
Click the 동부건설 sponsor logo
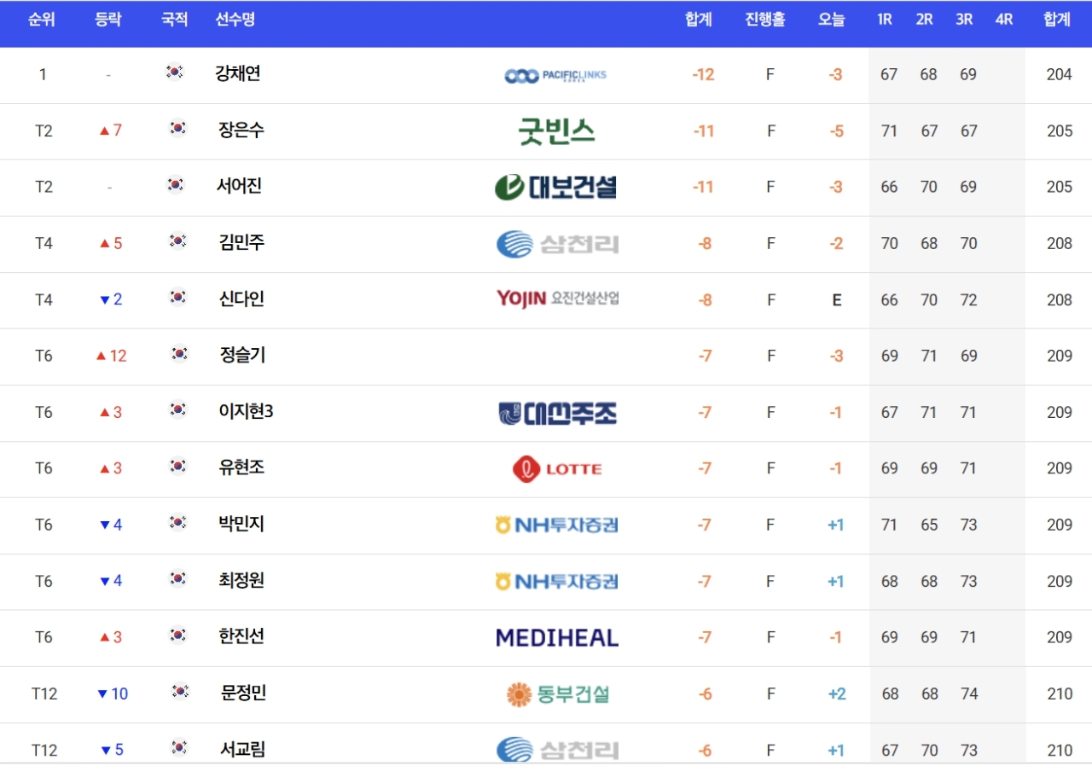[x=557, y=694]
